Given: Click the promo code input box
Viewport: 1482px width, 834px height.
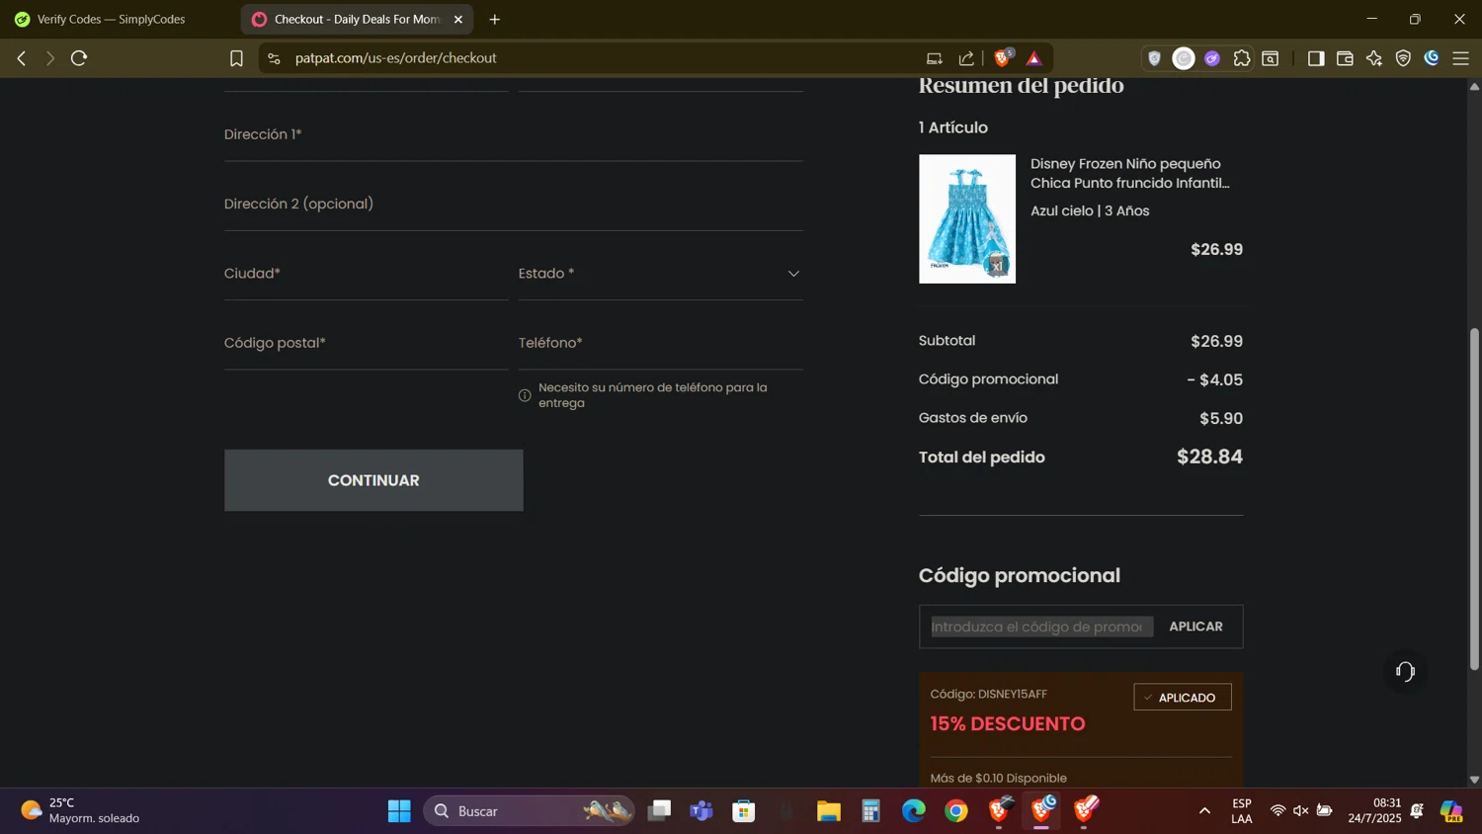Looking at the screenshot, I should pyautogui.click(x=1041, y=626).
